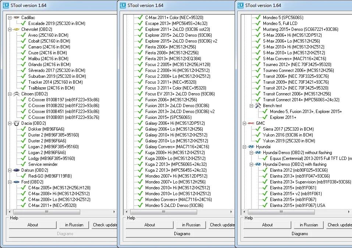This screenshot has width=352, height=248.
Task: Select Equus (Centennial) 2013-2015 entry
Action: (x=311, y=158)
